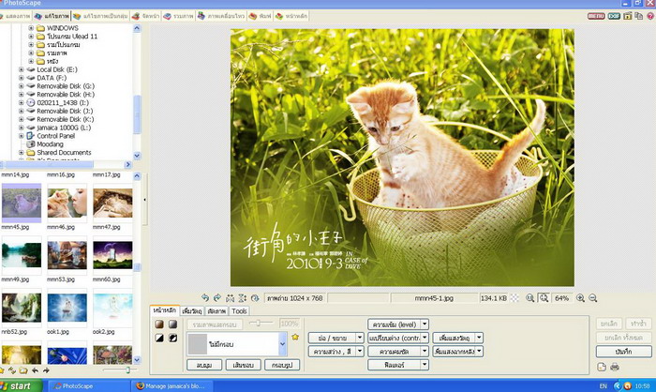This screenshot has height=392, width=656.
Task: Select thumbnail above mmn46.jpg label
Action: [x=67, y=203]
